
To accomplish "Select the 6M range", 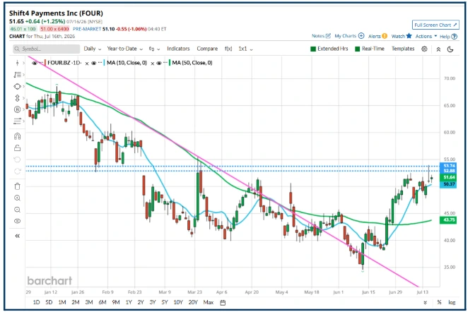I will point(103,302).
